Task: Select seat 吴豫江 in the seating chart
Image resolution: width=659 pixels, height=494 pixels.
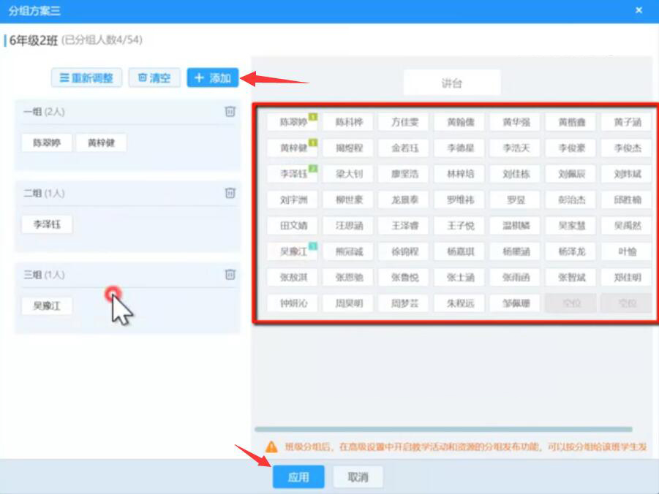Action: 293,251
